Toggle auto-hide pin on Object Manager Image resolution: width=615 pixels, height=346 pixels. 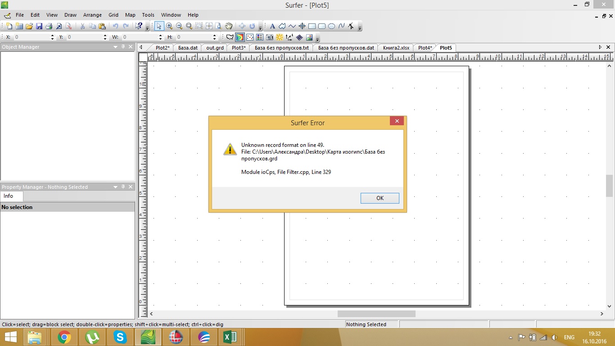click(x=123, y=47)
